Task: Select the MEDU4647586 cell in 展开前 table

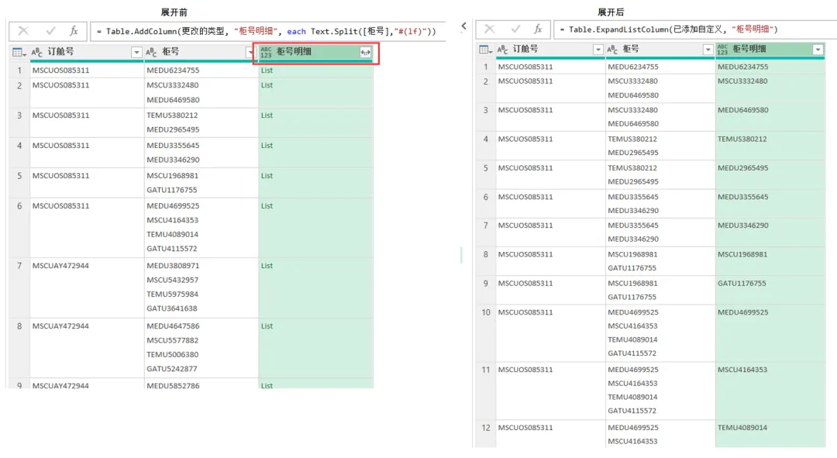Action: (x=173, y=326)
